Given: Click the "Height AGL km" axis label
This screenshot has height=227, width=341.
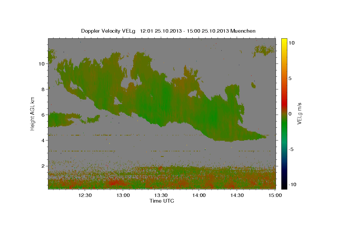Looking at the screenshot, I should (x=33, y=113).
